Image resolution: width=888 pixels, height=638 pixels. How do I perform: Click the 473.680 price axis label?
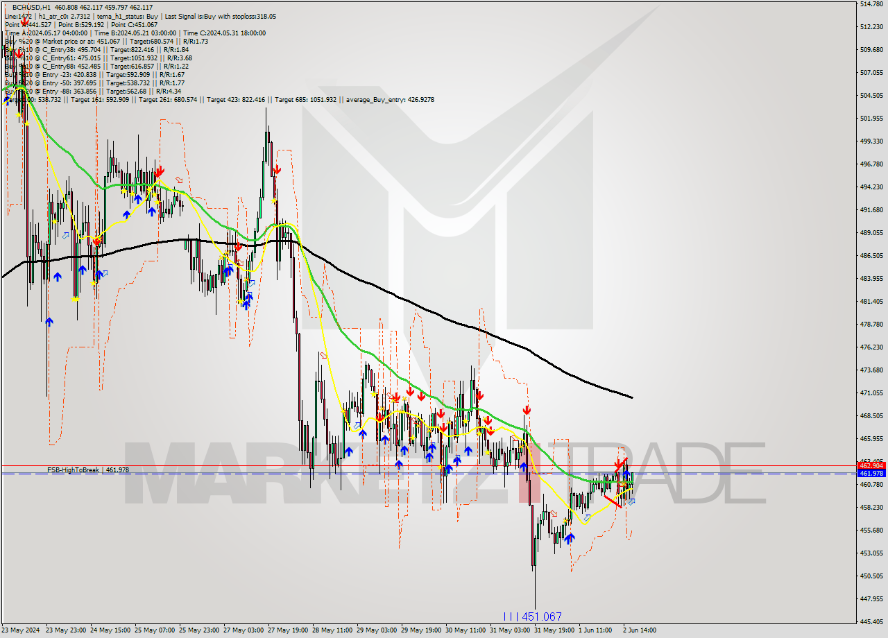coord(871,370)
